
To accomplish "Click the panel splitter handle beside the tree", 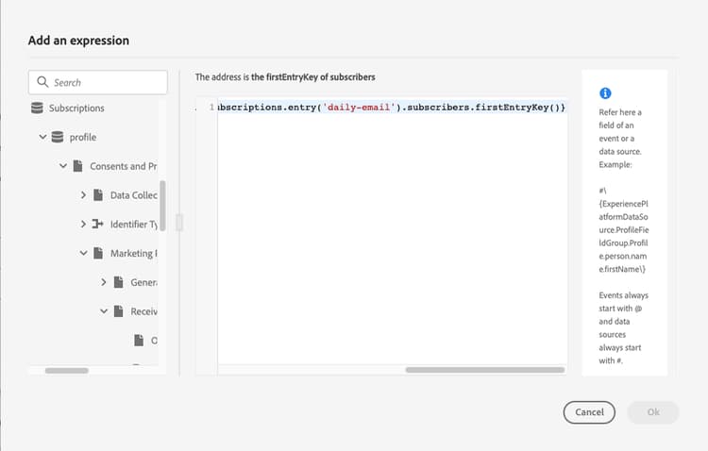I will [179, 223].
